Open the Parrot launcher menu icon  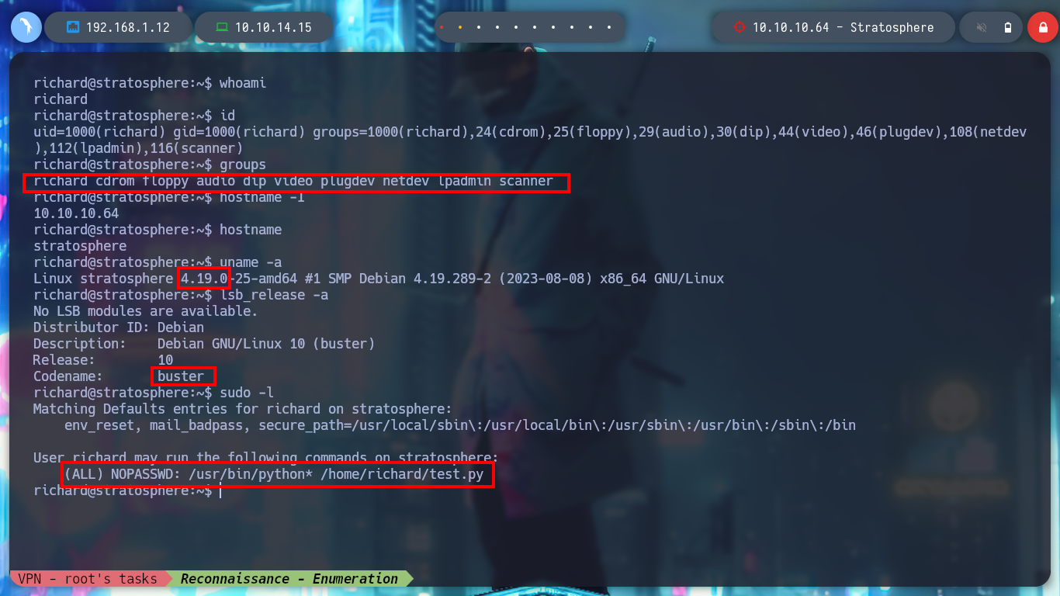point(26,27)
